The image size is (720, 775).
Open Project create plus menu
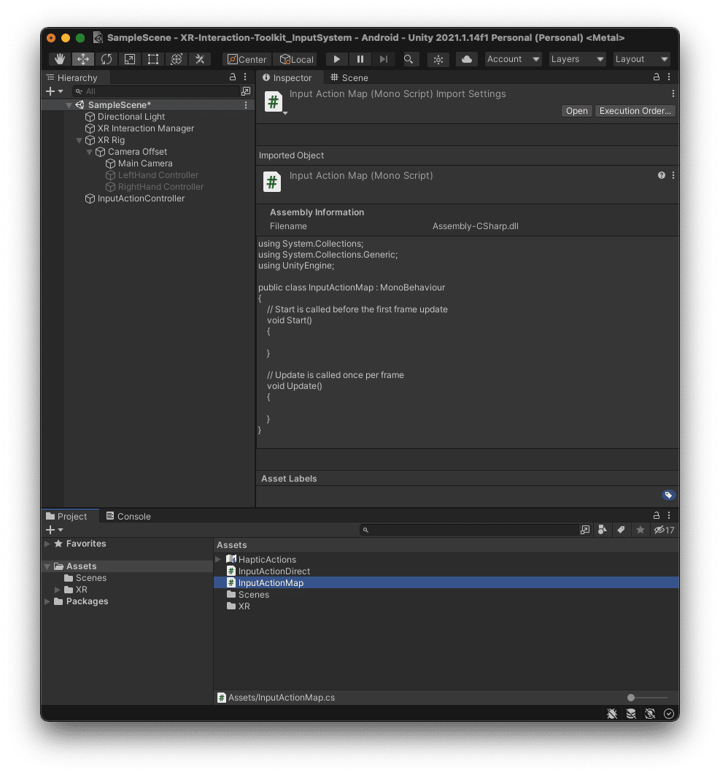(55, 531)
